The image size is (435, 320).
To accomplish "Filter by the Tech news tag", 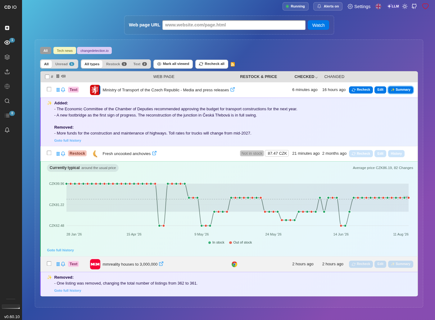I will tap(65, 51).
